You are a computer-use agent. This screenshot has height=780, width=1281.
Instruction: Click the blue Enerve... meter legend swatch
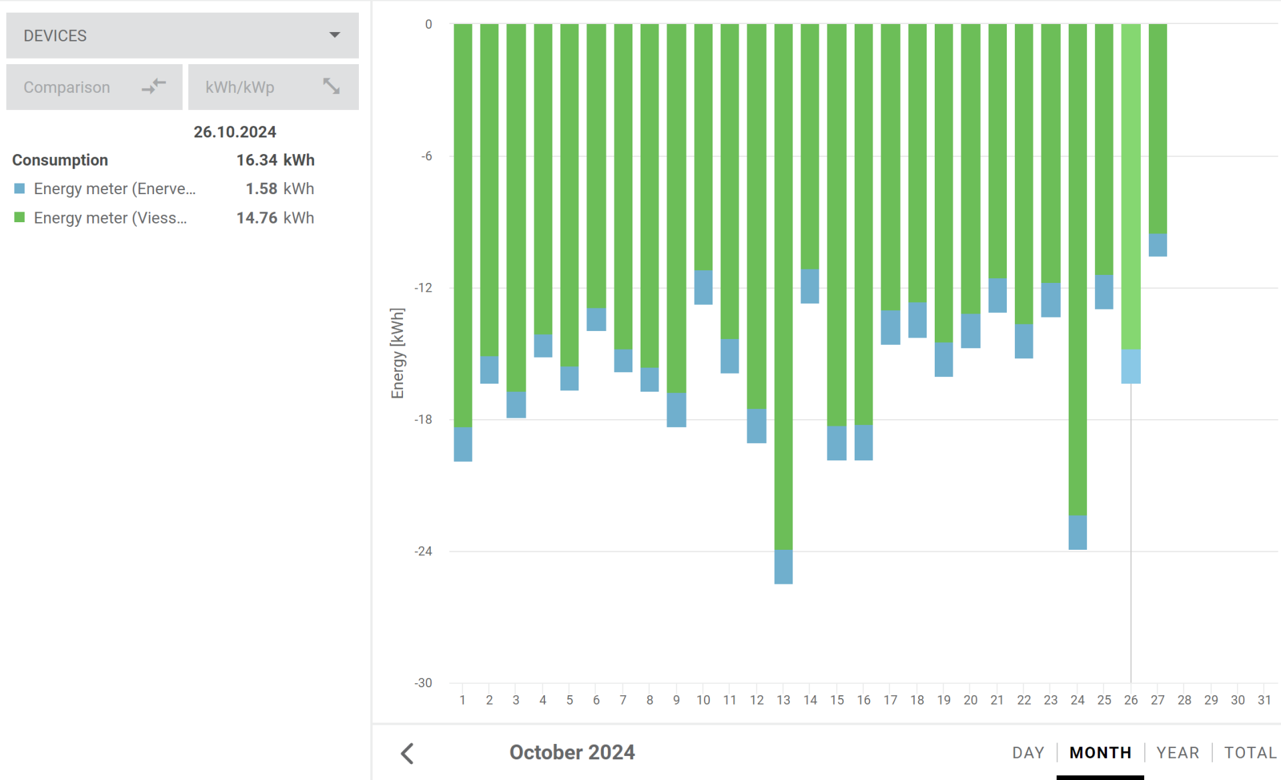tap(19, 189)
